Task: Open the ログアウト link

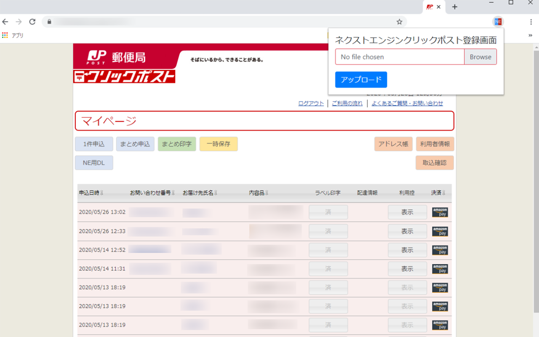Action: click(311, 103)
